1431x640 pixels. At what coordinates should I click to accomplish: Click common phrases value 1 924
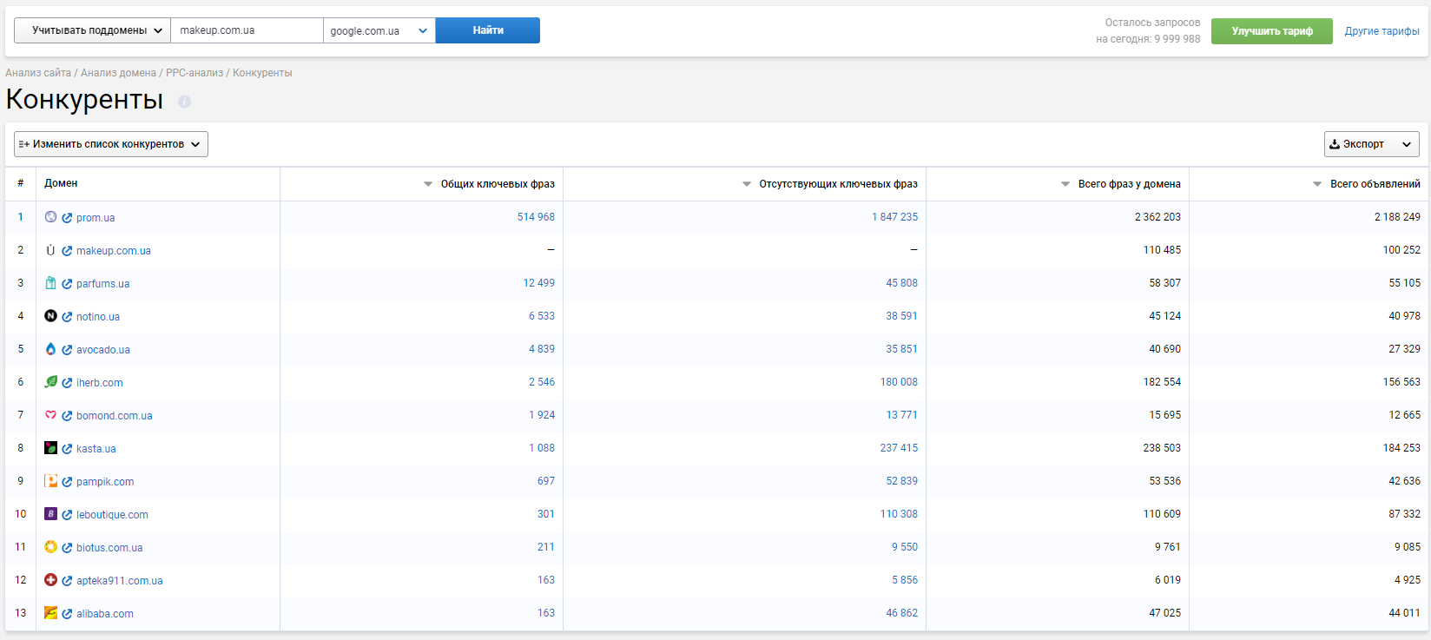click(x=542, y=415)
